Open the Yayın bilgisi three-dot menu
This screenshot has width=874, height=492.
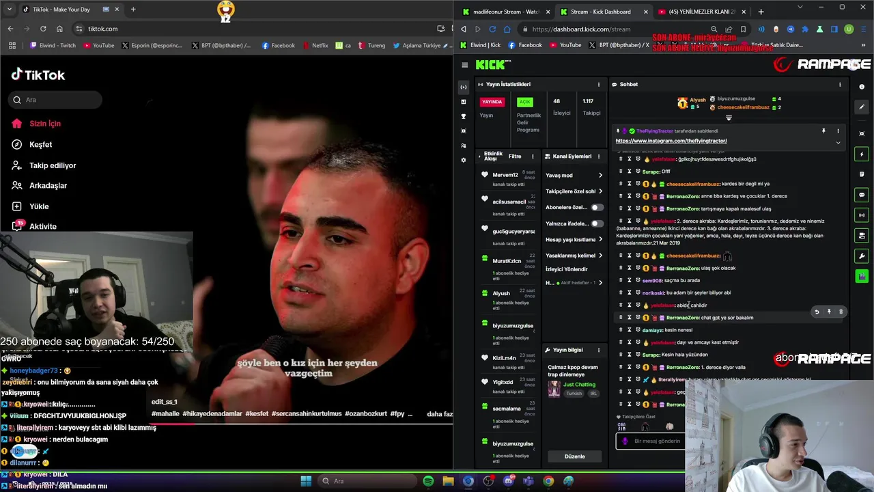tap(599, 350)
